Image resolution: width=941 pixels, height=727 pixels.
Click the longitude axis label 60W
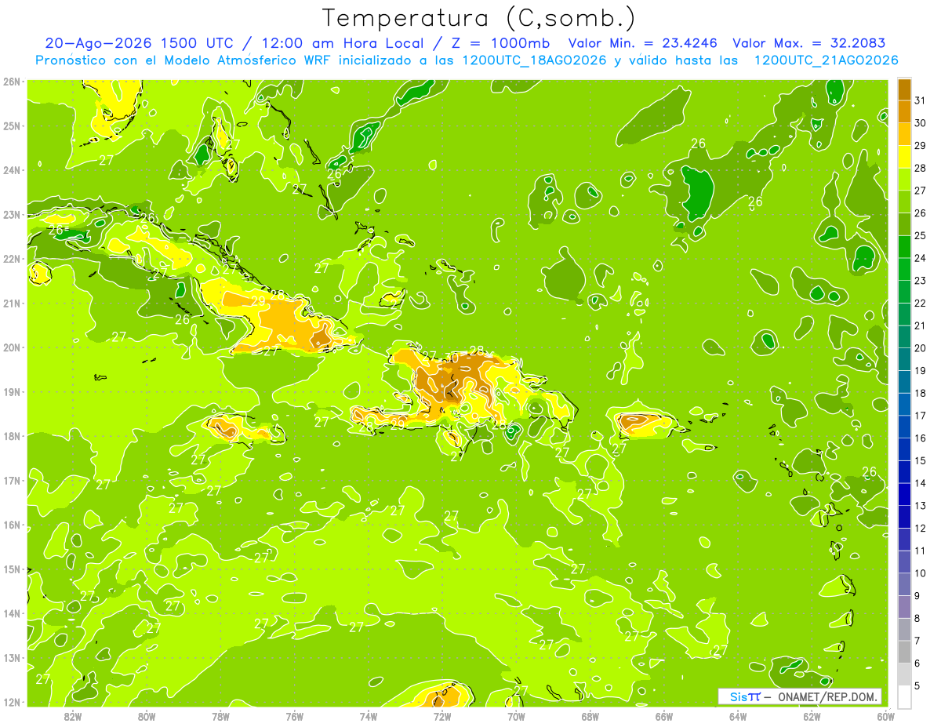pyautogui.click(x=885, y=716)
